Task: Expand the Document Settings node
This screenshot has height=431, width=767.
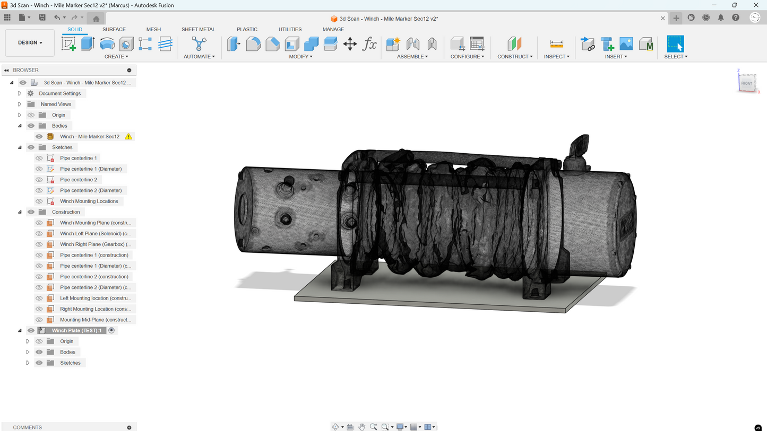Action: pos(20,93)
